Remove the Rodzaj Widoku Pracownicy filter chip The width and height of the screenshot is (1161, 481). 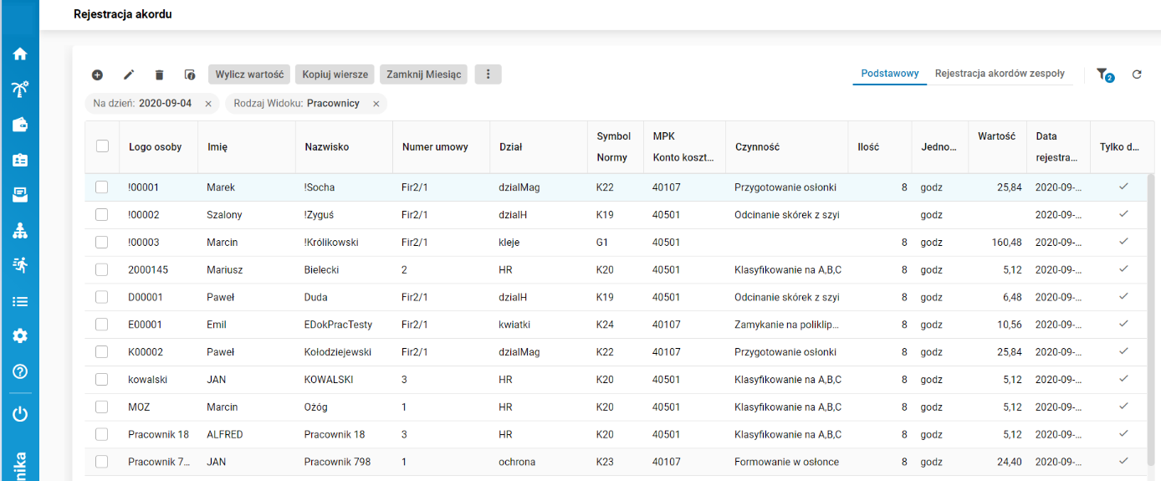[376, 104]
